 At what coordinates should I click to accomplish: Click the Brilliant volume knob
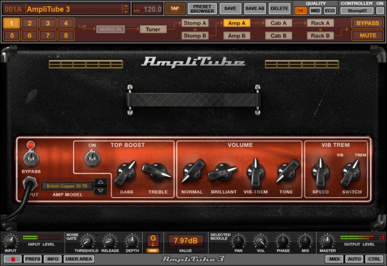click(223, 171)
